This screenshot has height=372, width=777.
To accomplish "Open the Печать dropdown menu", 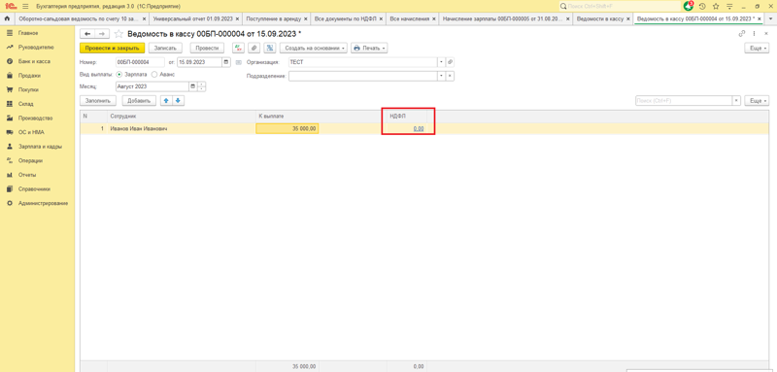I will pyautogui.click(x=369, y=48).
